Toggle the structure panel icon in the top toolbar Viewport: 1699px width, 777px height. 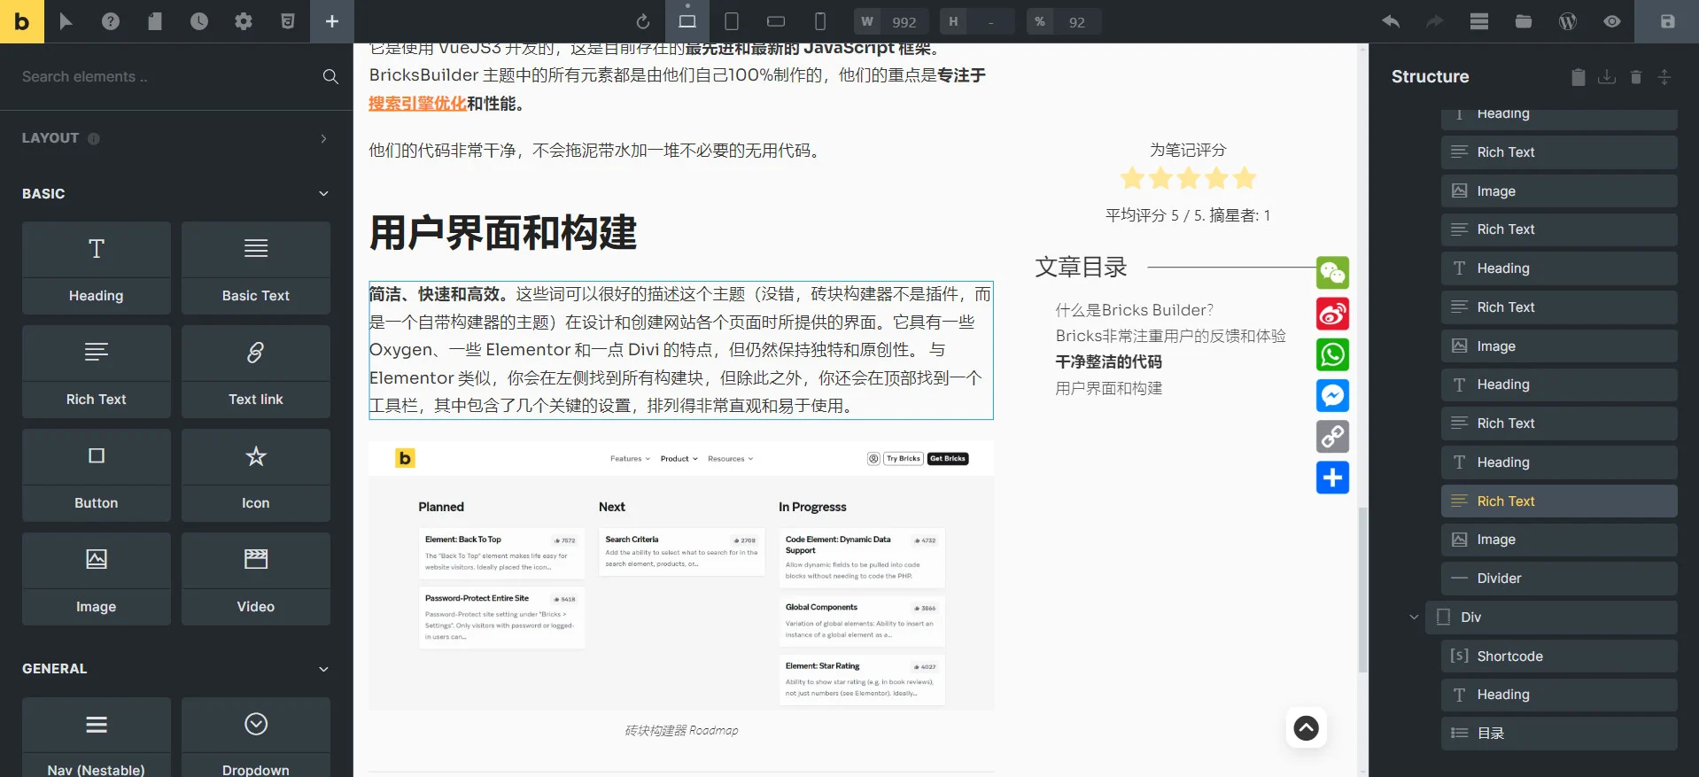pos(1479,21)
